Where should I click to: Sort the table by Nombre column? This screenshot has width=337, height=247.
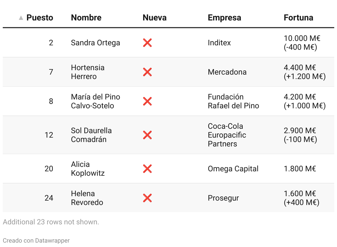tap(86, 18)
